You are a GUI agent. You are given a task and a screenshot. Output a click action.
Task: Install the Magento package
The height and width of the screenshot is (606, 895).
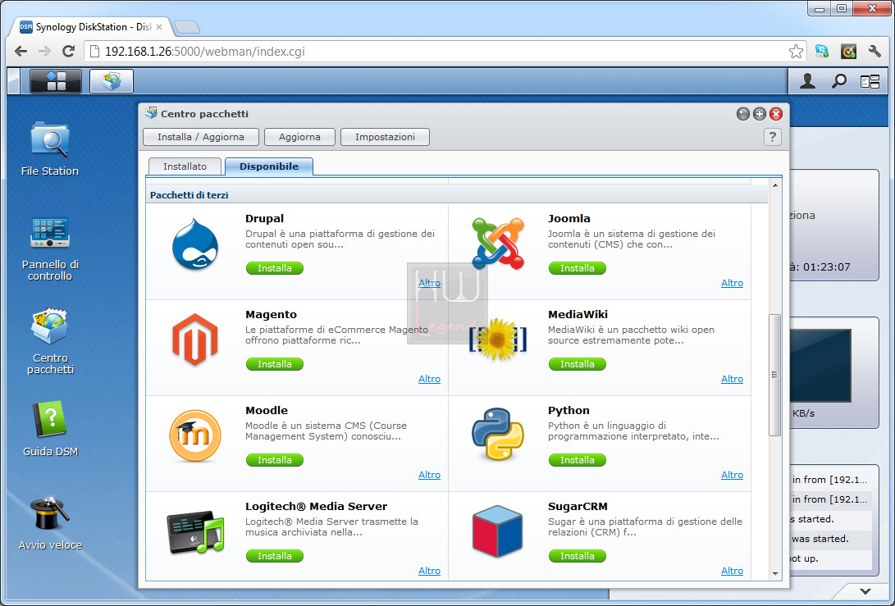tap(275, 364)
